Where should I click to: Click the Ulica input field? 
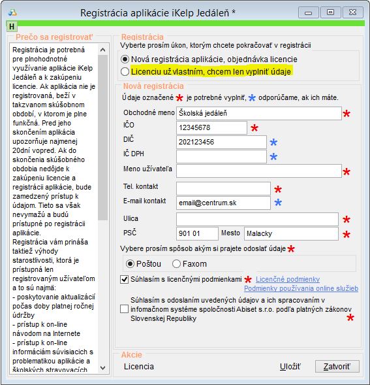[x=257, y=219]
